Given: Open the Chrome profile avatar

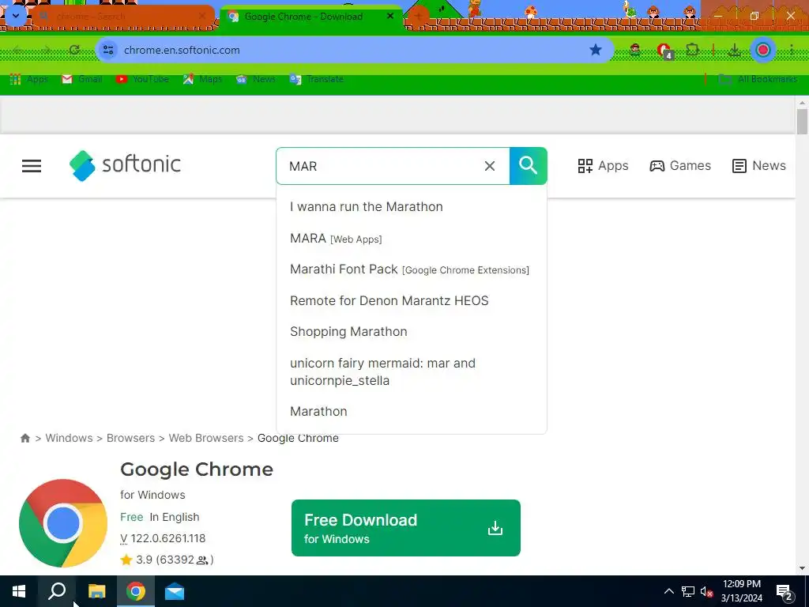Looking at the screenshot, I should click(x=762, y=50).
